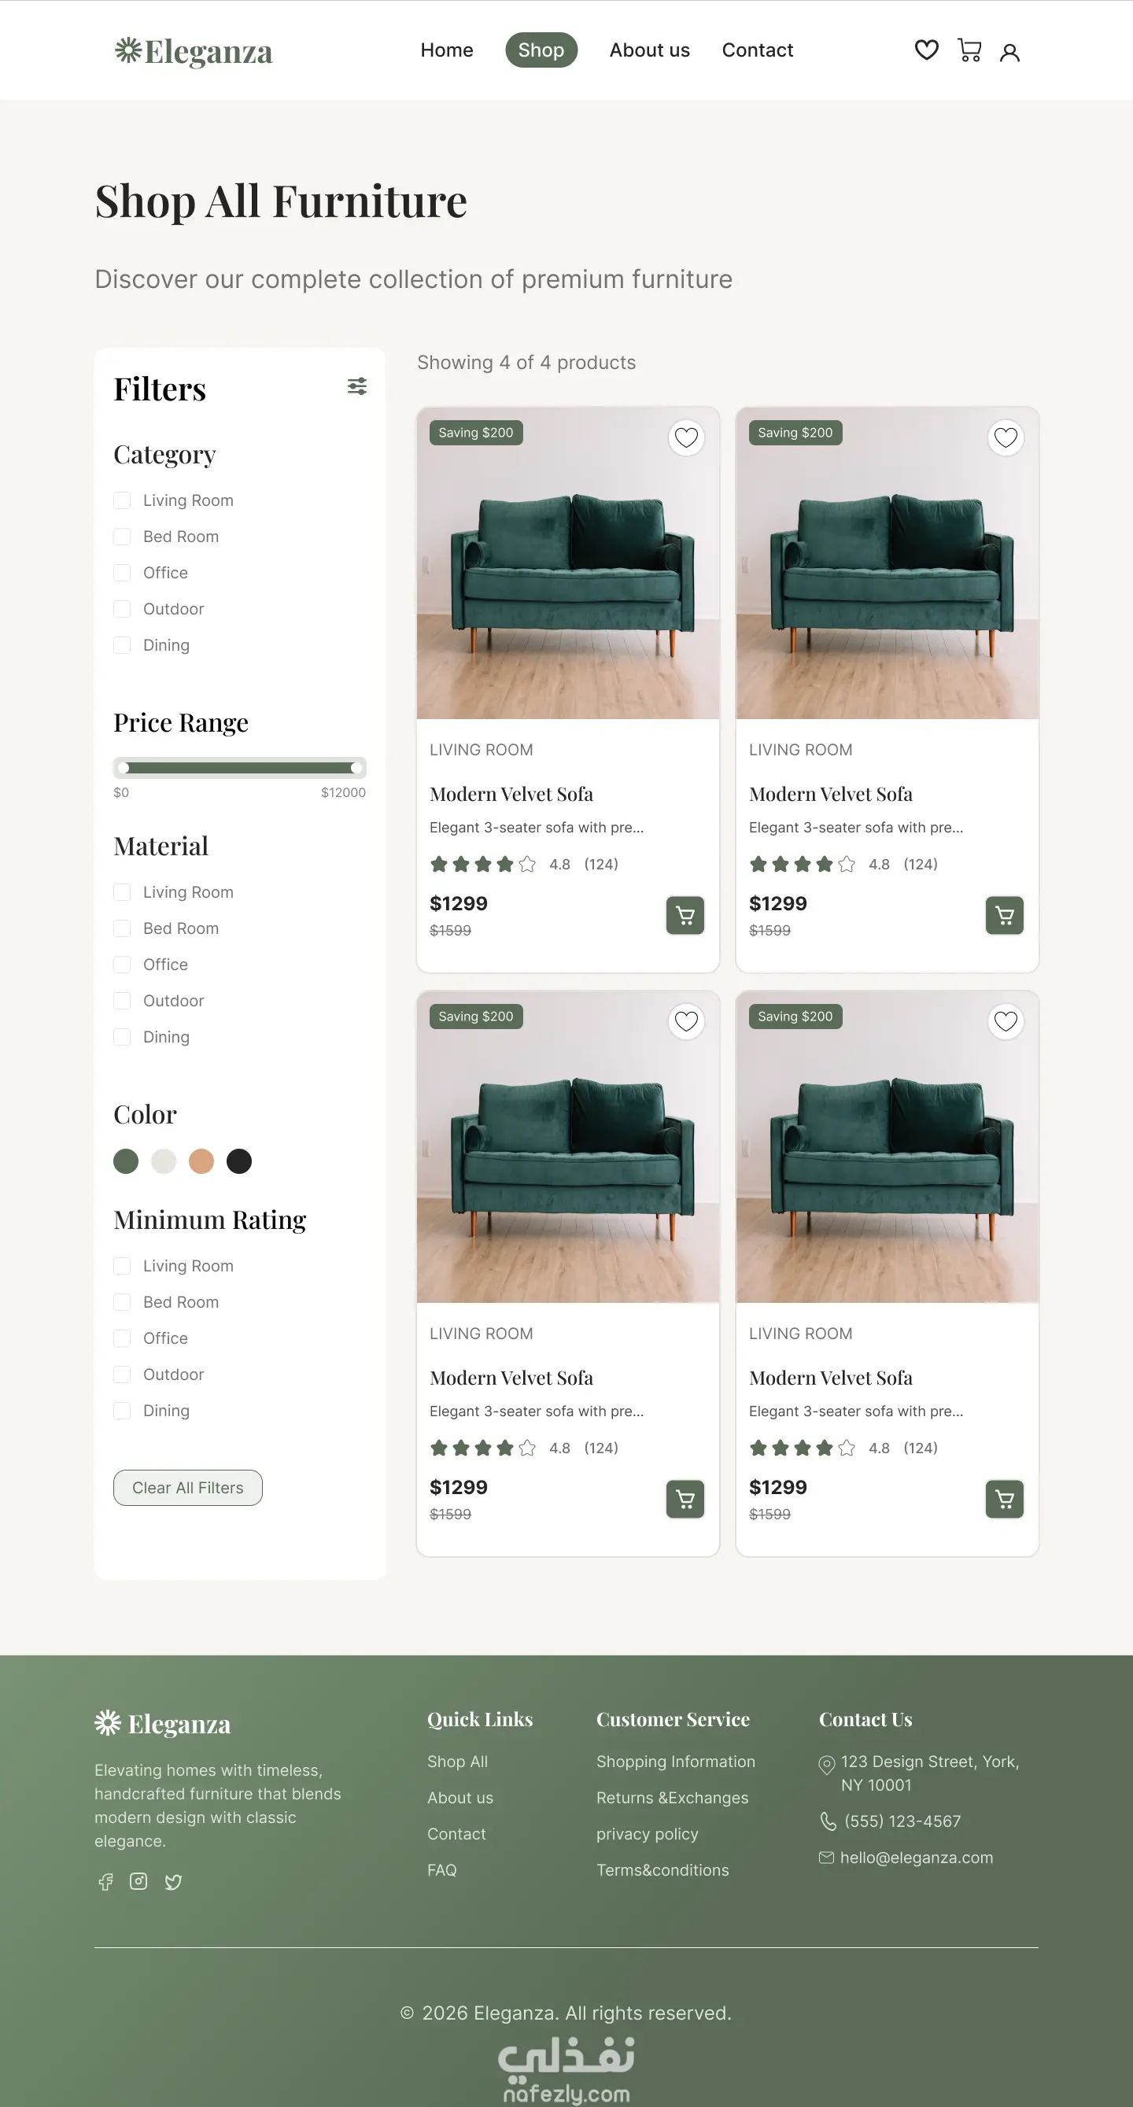
Task: Add the bottom-left sofa to cart
Action: [x=685, y=1500]
